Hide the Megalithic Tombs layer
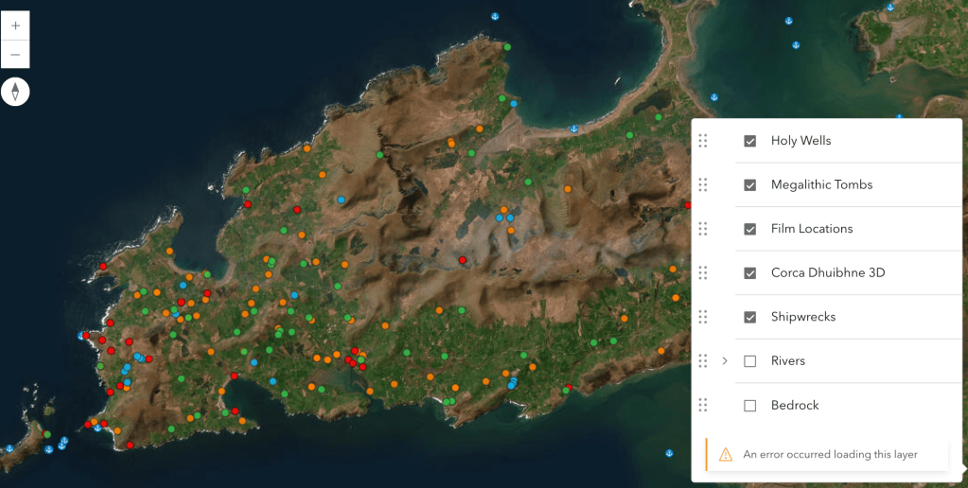968x488 pixels. coord(750,185)
